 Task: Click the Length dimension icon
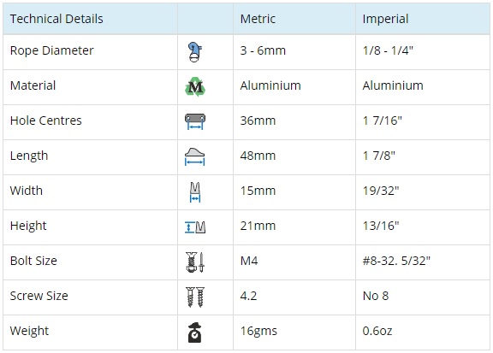tap(194, 156)
